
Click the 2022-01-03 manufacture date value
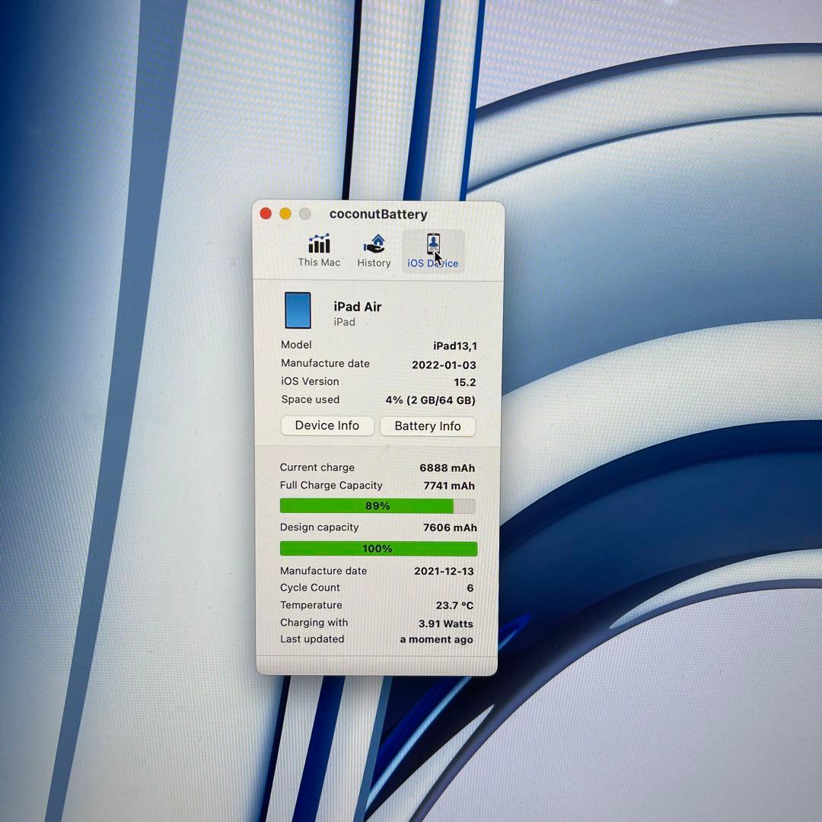point(444,365)
